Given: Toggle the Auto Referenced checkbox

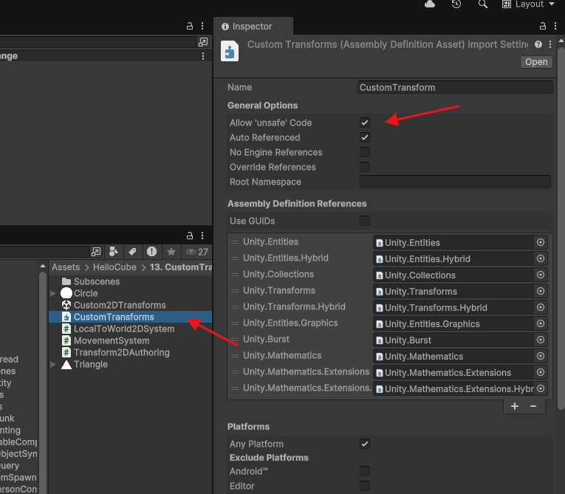Looking at the screenshot, I should coord(365,137).
